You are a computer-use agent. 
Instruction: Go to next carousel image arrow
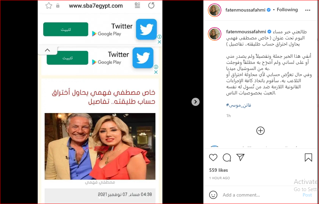(196, 102)
